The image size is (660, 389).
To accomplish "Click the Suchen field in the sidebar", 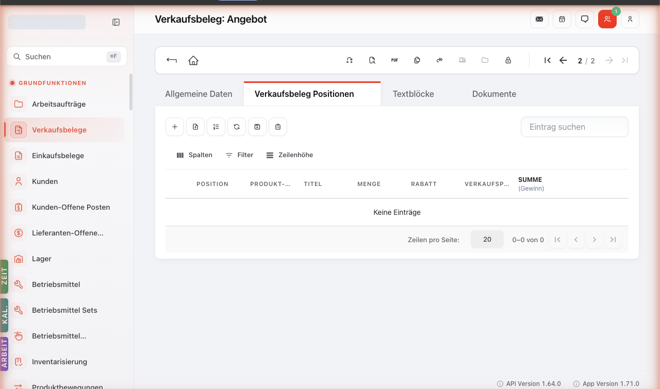I will [x=67, y=57].
